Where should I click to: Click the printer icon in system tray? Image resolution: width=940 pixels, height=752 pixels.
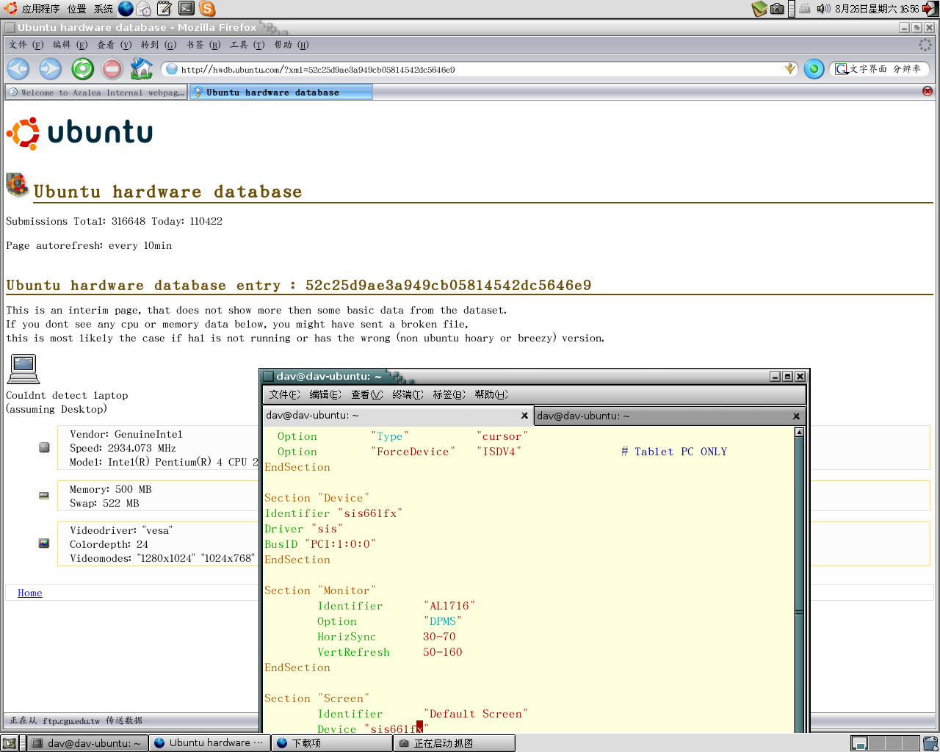[805, 9]
